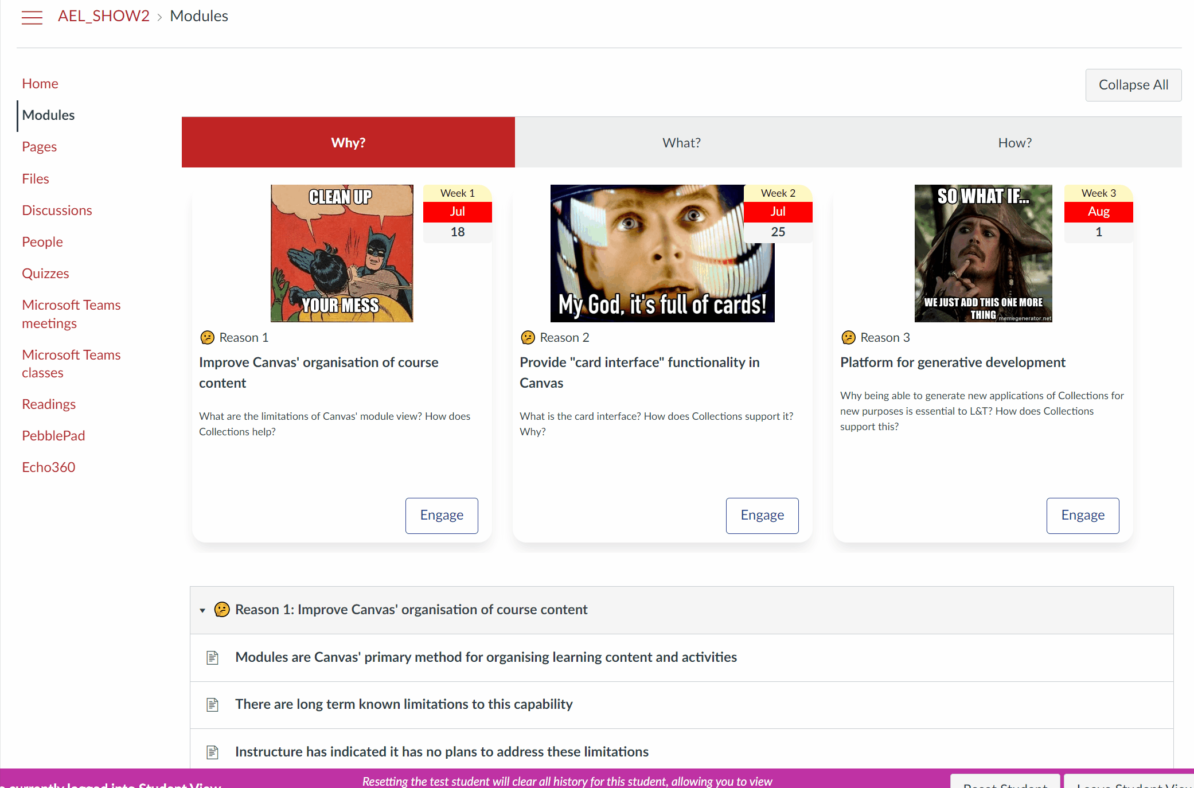Click the AEL_SHOW2 breadcrumb link
This screenshot has height=788, width=1194.
[x=103, y=16]
